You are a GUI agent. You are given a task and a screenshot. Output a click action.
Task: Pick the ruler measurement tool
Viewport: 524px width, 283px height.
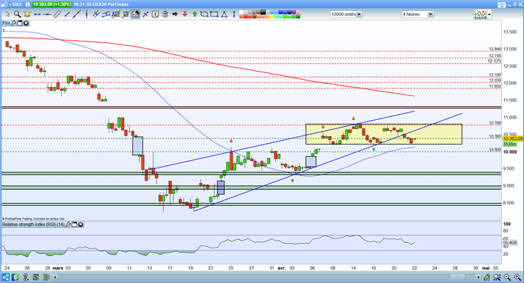coord(57,15)
